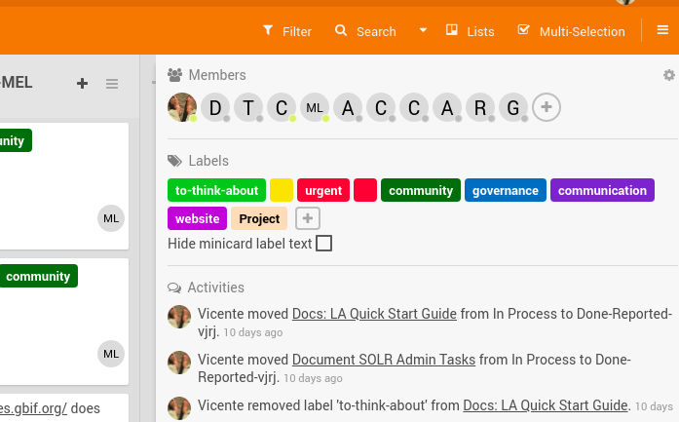Viewport: 679px width, 422px height.
Task: Add a new label with plus button
Action: point(308,218)
